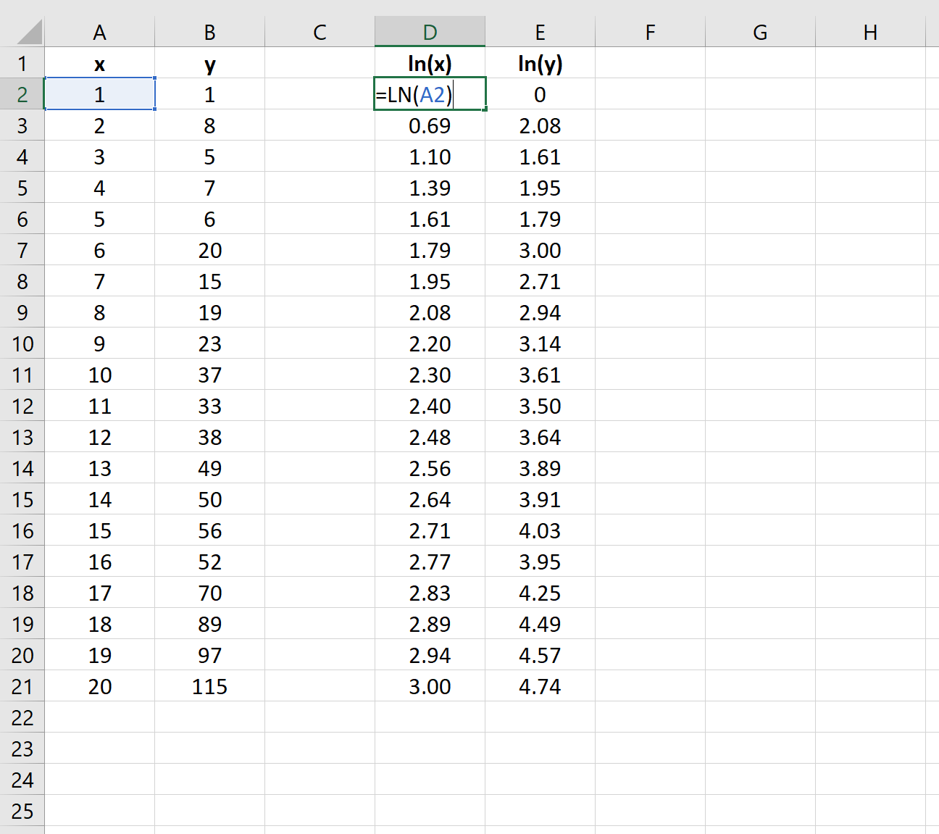Select the entire column D header
The height and width of the screenshot is (834, 939).
pyautogui.click(x=430, y=32)
